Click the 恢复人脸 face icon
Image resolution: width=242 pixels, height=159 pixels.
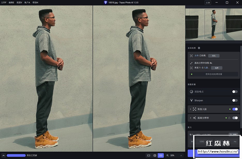coord(194,109)
